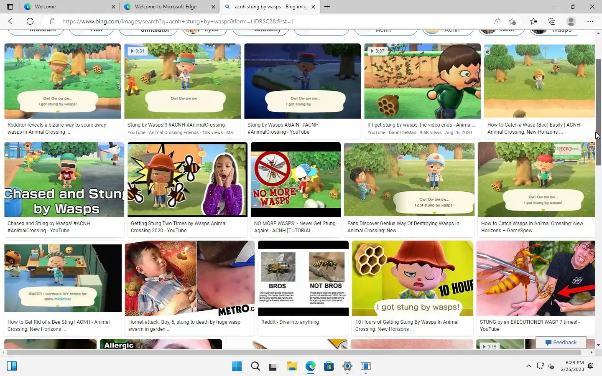Click the 9:15 video thumbnail at page bottom
This screenshot has height=376, width=602.
pos(500,344)
